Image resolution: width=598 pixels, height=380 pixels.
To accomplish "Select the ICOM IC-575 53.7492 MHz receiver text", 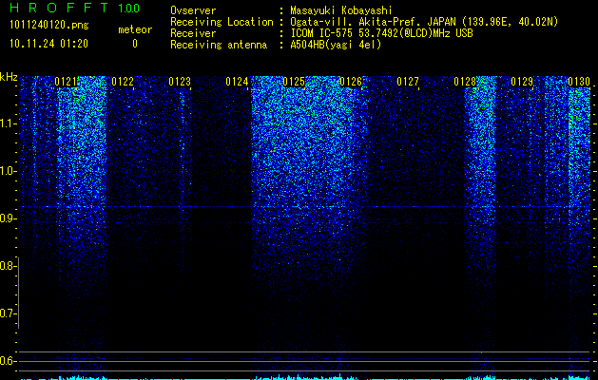I will click(381, 33).
